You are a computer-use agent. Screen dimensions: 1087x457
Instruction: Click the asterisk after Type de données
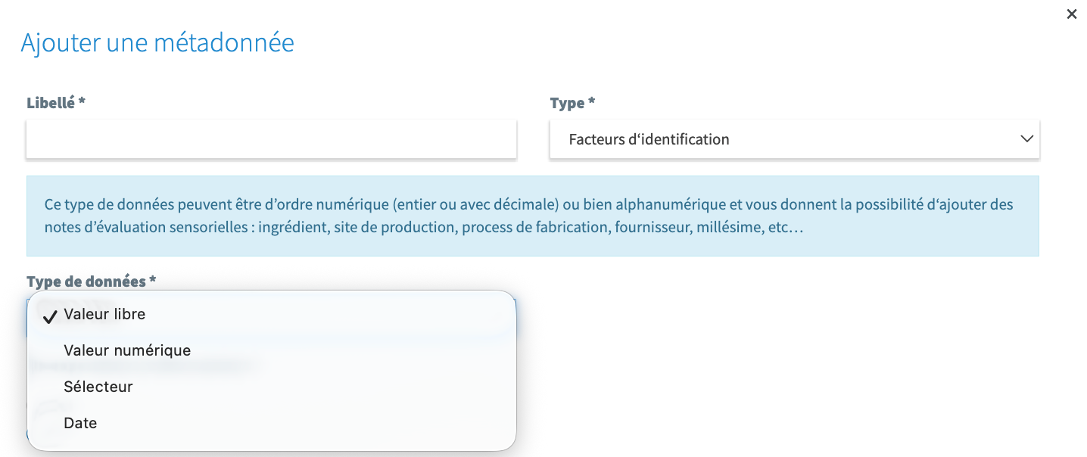152,281
